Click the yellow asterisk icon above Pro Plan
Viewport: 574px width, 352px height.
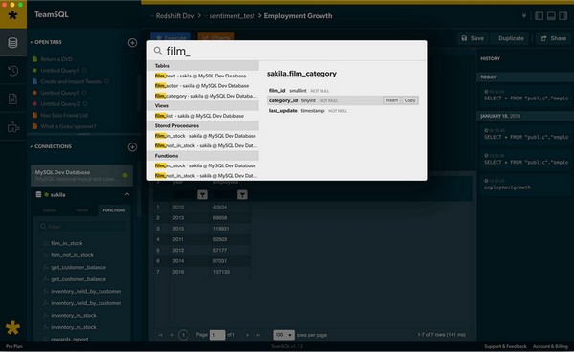[12, 328]
